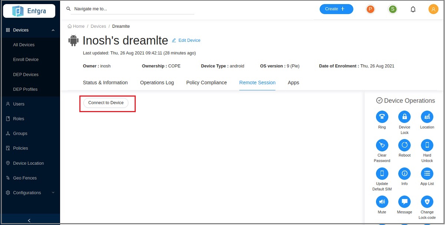
Task: Open the Location operation icon
Action: click(x=427, y=117)
